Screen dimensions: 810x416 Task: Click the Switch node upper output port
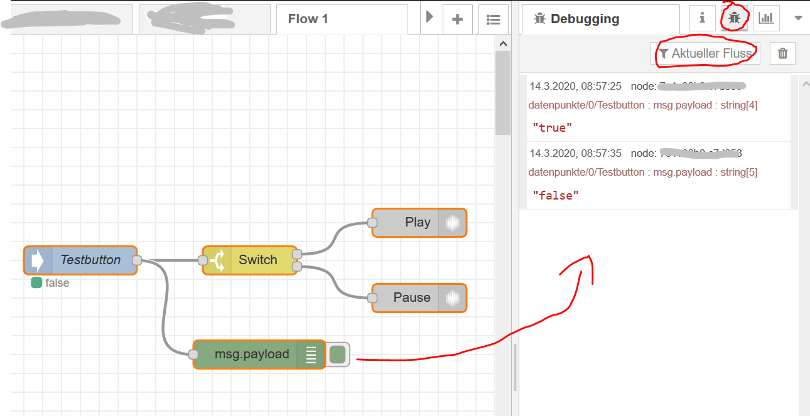click(x=298, y=253)
